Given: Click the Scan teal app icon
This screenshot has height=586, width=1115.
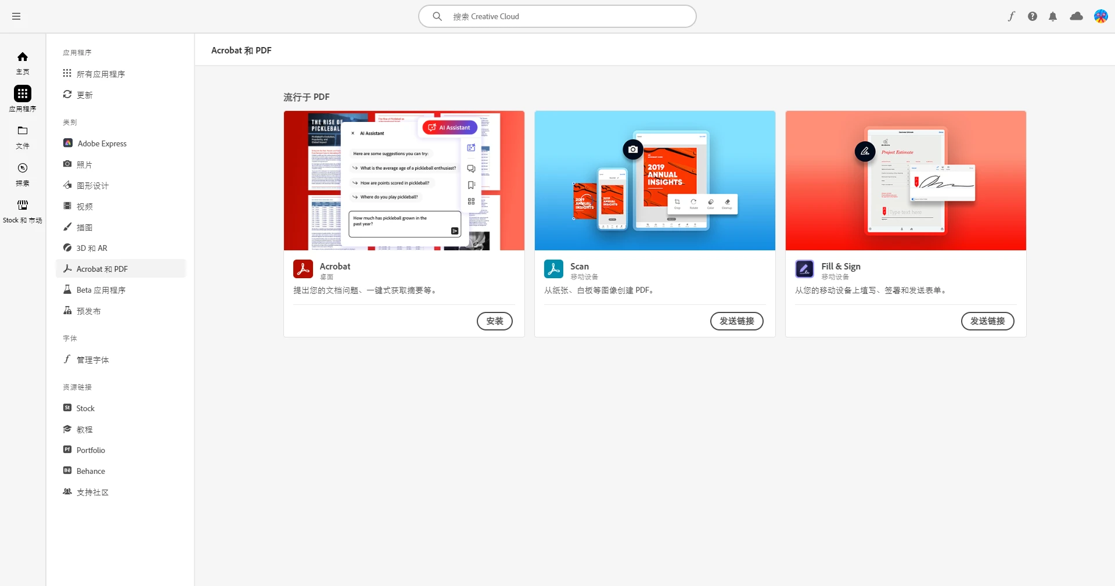Looking at the screenshot, I should 554,269.
